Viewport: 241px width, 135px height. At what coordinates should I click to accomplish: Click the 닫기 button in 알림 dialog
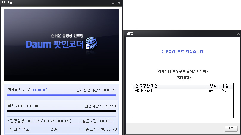[231, 129]
